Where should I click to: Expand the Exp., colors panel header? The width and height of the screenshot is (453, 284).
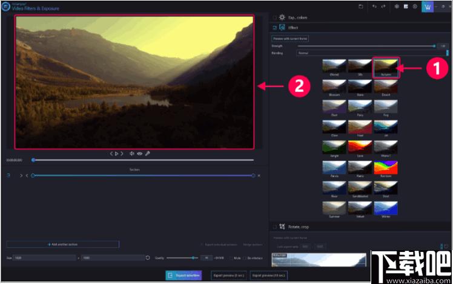pyautogui.click(x=360, y=18)
